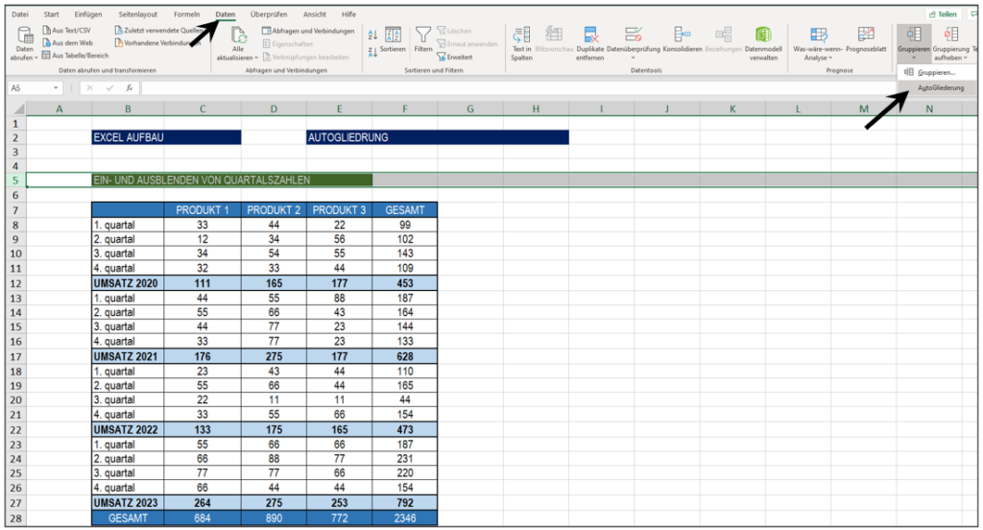Image resolution: width=983 pixels, height=530 pixels.
Task: Switch to the Einfügen tab
Action: [87, 13]
